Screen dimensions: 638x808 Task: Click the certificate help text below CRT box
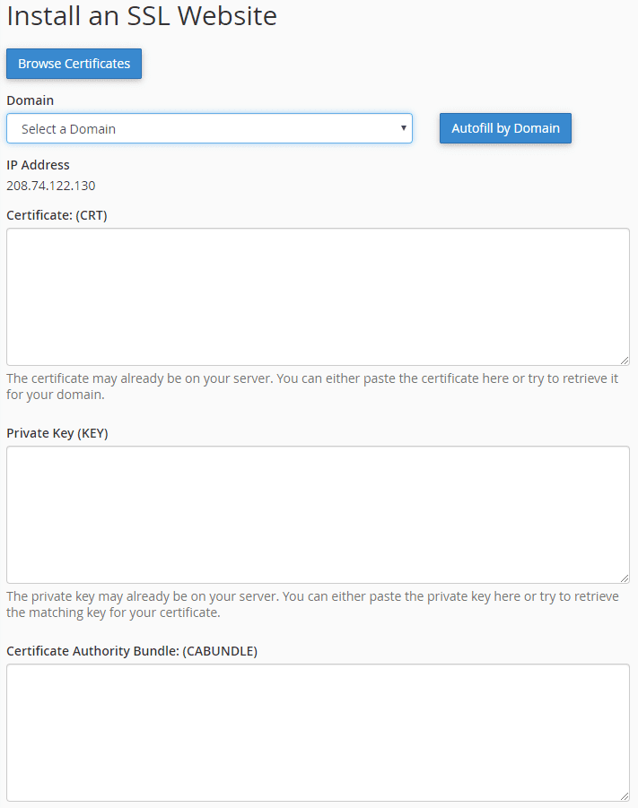coord(311,387)
